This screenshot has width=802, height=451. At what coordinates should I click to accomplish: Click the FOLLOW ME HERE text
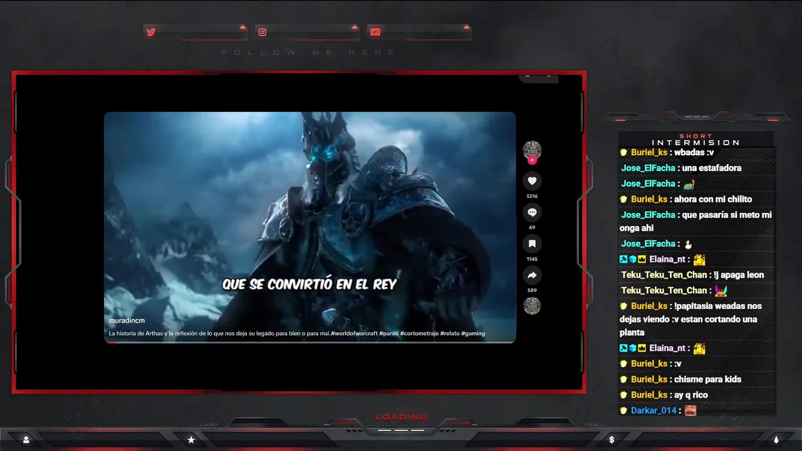pyautogui.click(x=308, y=53)
